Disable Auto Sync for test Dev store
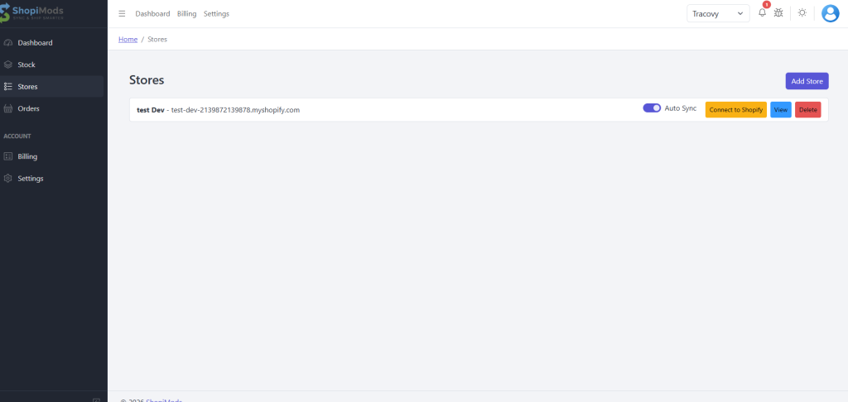Viewport: 848px width, 402px height. pyautogui.click(x=651, y=108)
